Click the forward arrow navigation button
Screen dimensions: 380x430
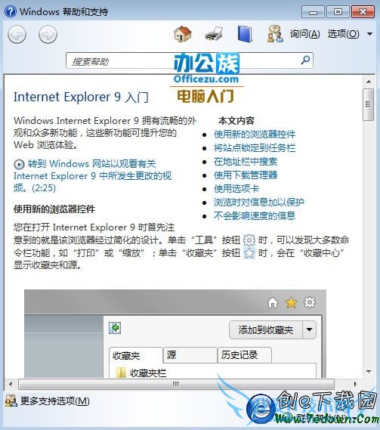click(48, 35)
